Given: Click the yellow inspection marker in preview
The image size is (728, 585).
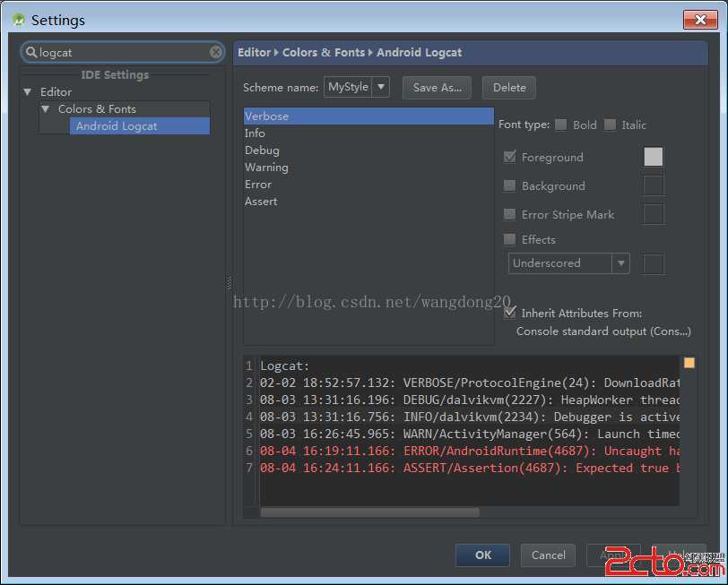Looking at the screenshot, I should 689,362.
